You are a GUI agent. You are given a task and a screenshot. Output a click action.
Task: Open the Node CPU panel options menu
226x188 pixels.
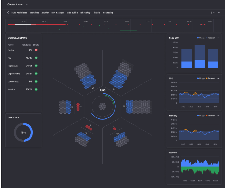coord(218,38)
